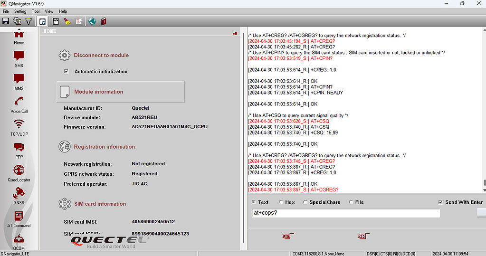This screenshot has width=486, height=256.
Task: Open the SMS sidebar section
Action: click(x=19, y=59)
